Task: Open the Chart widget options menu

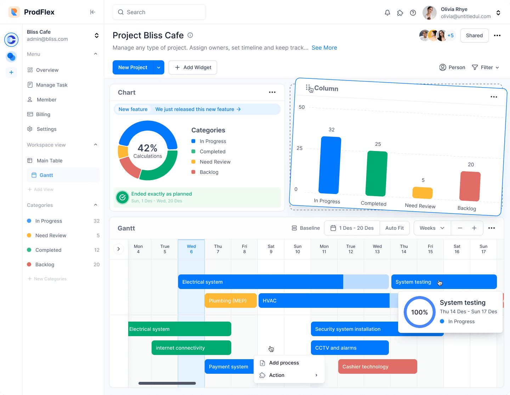Action: click(x=272, y=92)
